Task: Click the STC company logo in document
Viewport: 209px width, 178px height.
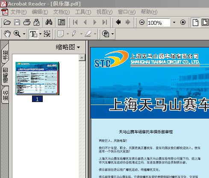Action: coord(111,59)
